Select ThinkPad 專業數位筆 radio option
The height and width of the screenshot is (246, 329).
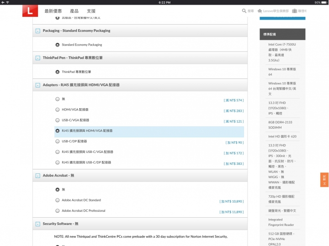[x=57, y=72]
